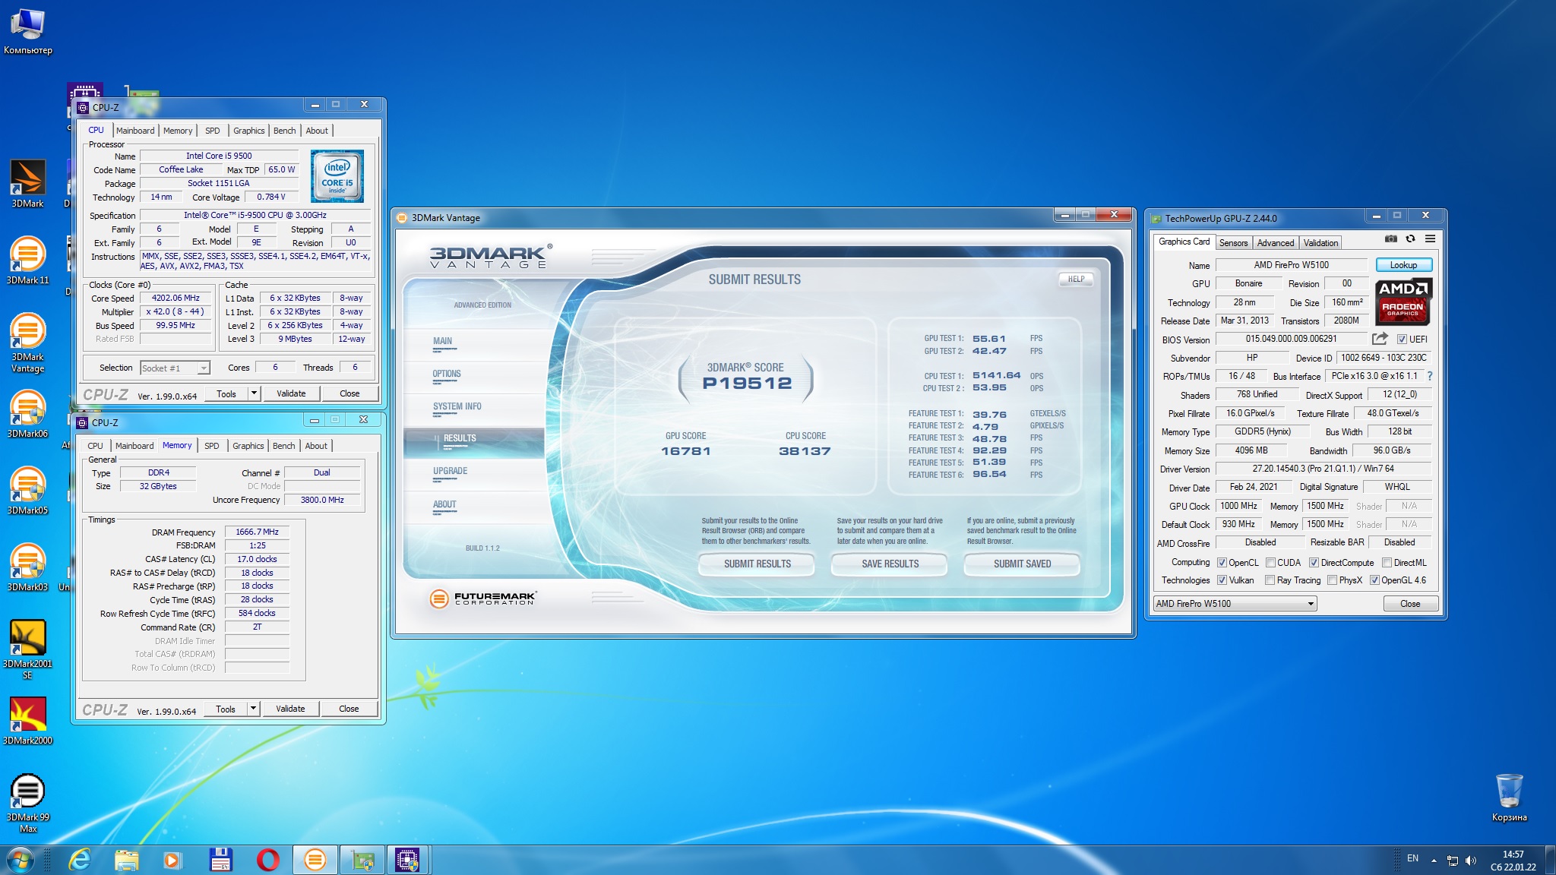
Task: Open the Socket #1 selection dropdown in CPU-Z
Action: (x=175, y=368)
